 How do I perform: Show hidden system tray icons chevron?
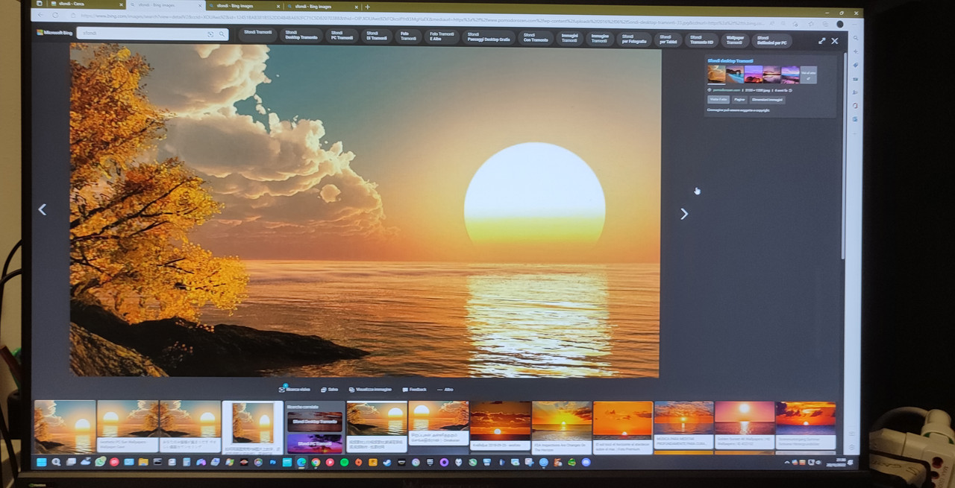(x=788, y=463)
